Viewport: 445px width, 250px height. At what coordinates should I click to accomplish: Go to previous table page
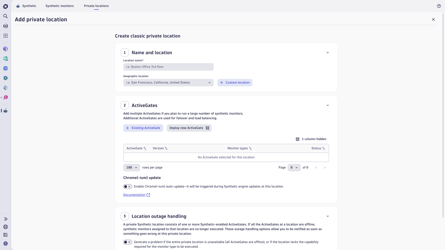click(316, 167)
